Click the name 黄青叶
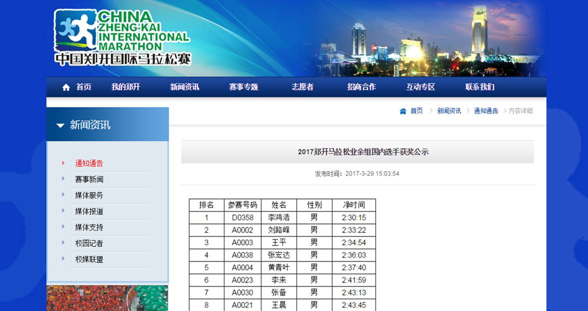Image resolution: width=588 pixels, height=311 pixels. [x=278, y=267]
